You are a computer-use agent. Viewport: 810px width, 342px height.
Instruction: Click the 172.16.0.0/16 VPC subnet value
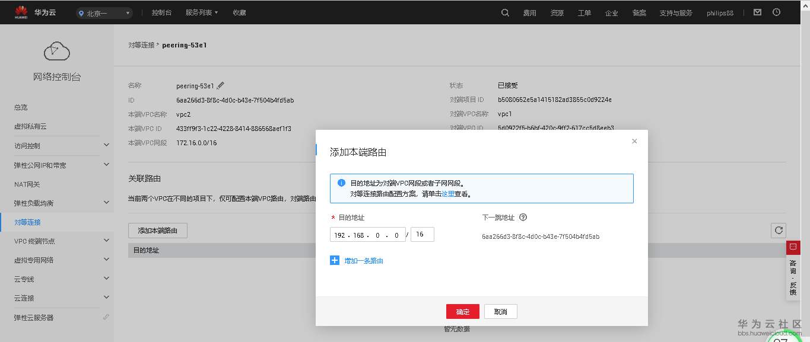click(196, 143)
